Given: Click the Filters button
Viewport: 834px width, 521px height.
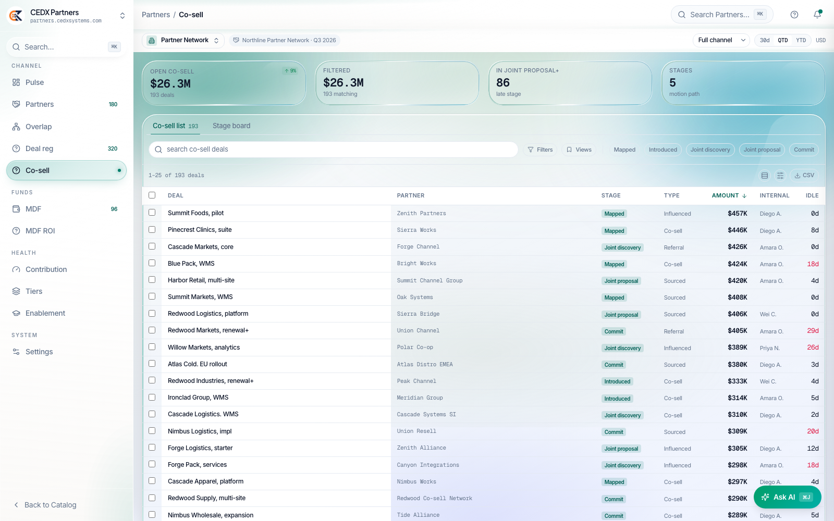Looking at the screenshot, I should pyautogui.click(x=540, y=150).
